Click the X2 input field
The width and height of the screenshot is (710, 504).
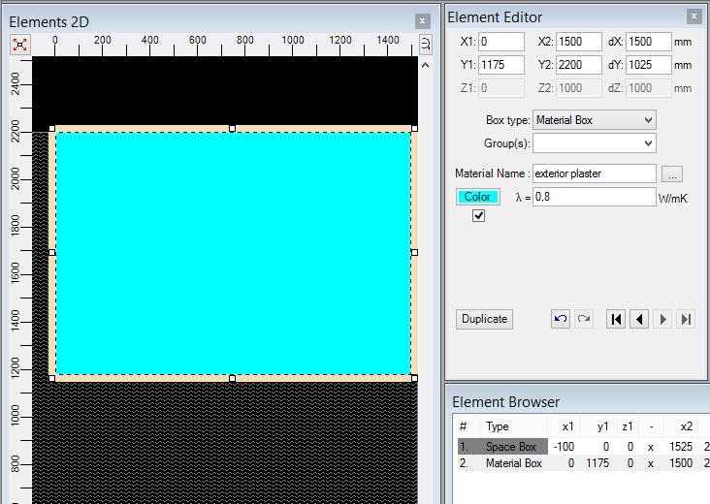pos(579,42)
